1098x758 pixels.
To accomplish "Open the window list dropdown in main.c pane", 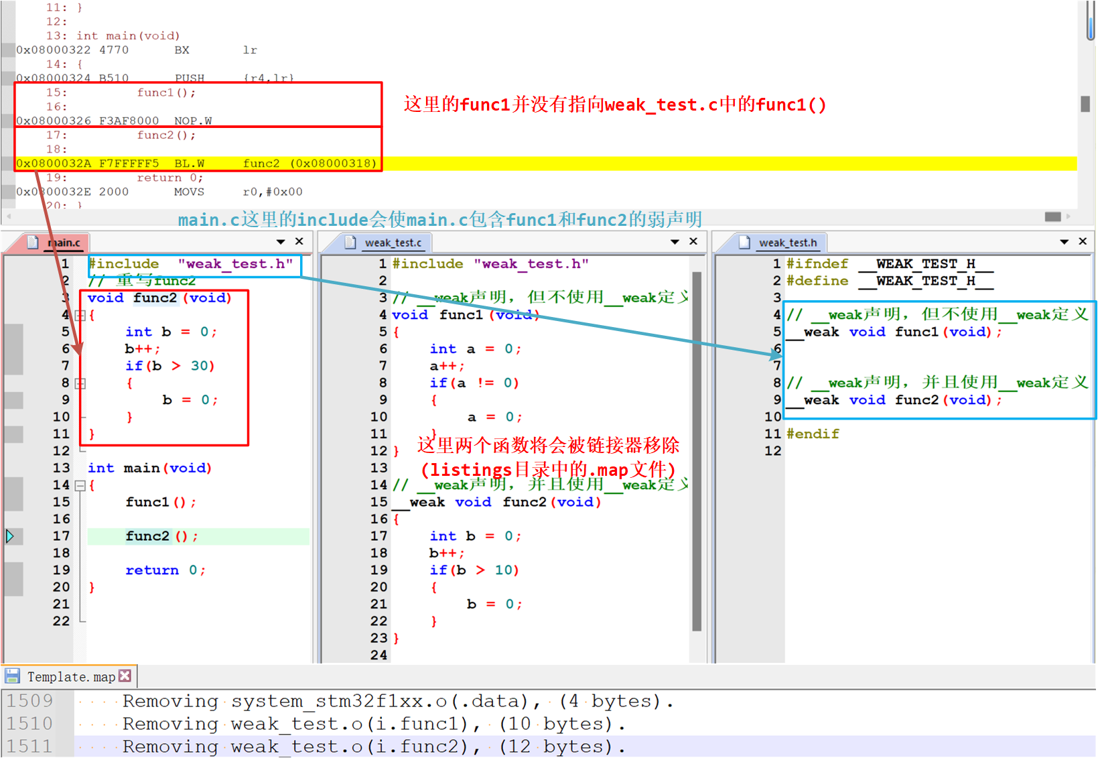I will point(281,242).
